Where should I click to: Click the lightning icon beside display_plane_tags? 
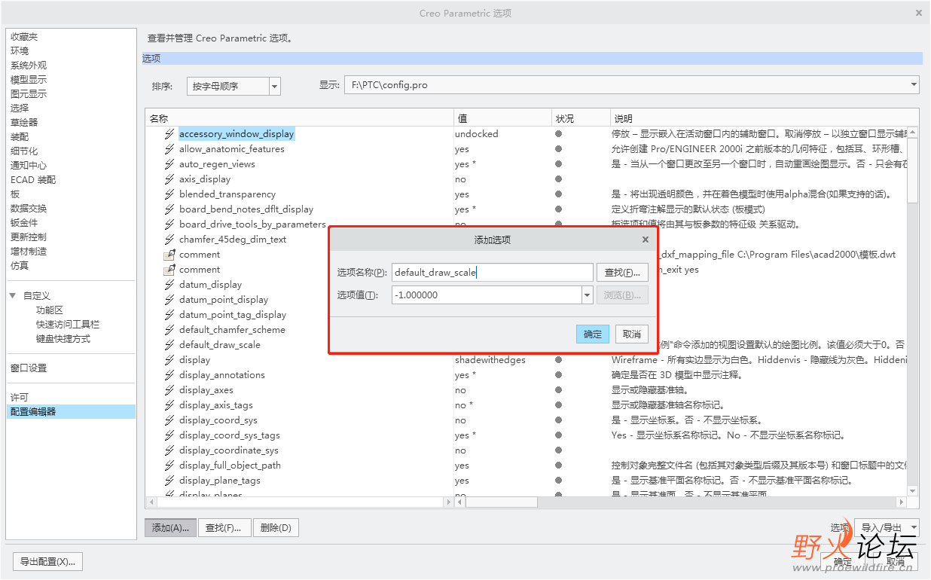tap(169, 481)
